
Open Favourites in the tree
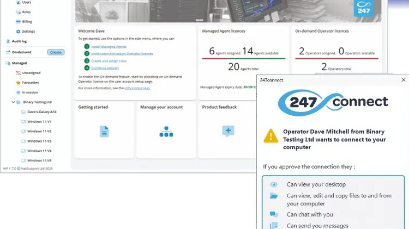pos(30,83)
